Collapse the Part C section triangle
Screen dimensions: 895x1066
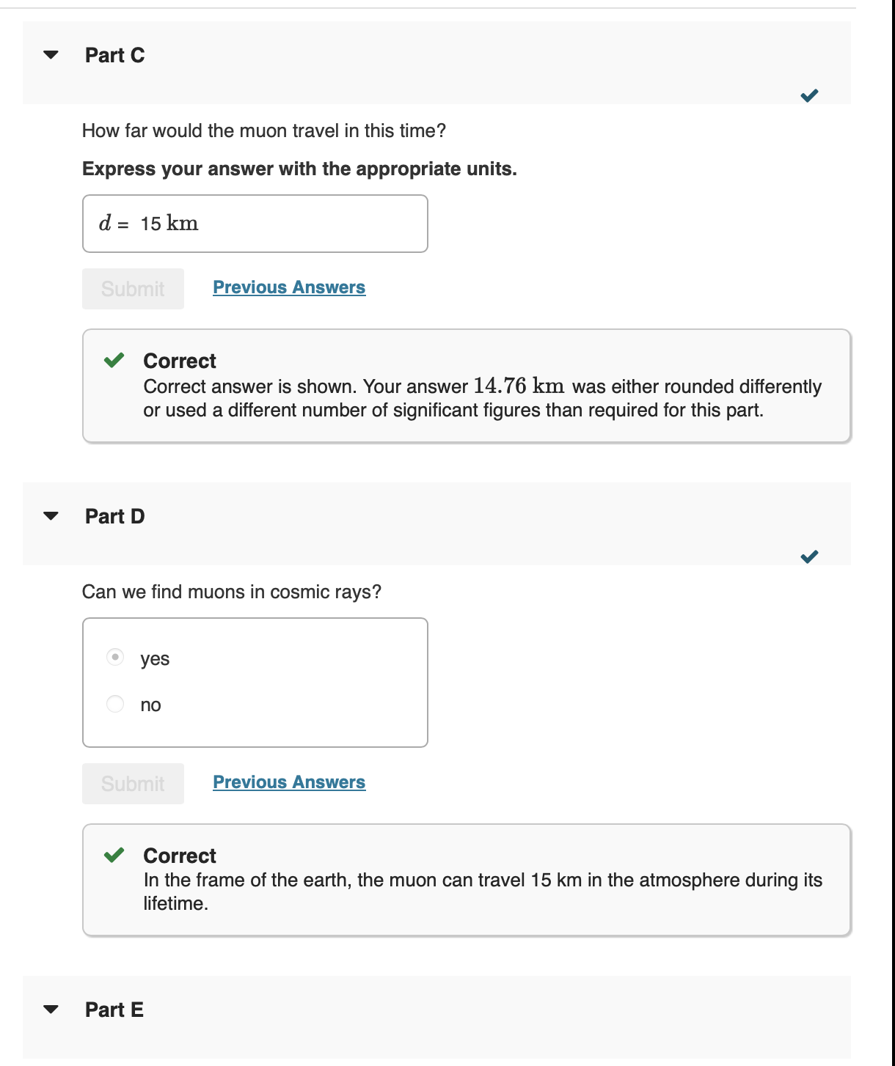51,55
